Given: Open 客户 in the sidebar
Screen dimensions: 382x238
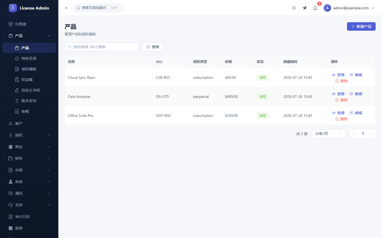Looking at the screenshot, I should click(29, 123).
